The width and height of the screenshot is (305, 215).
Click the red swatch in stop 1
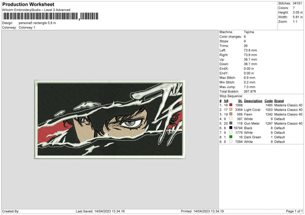(x=231, y=105)
